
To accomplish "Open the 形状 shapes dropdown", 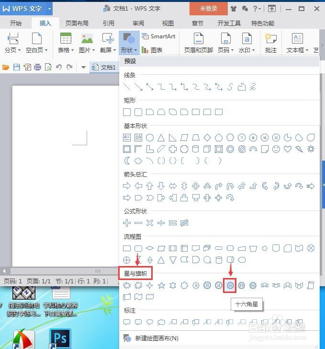I will tap(129, 43).
